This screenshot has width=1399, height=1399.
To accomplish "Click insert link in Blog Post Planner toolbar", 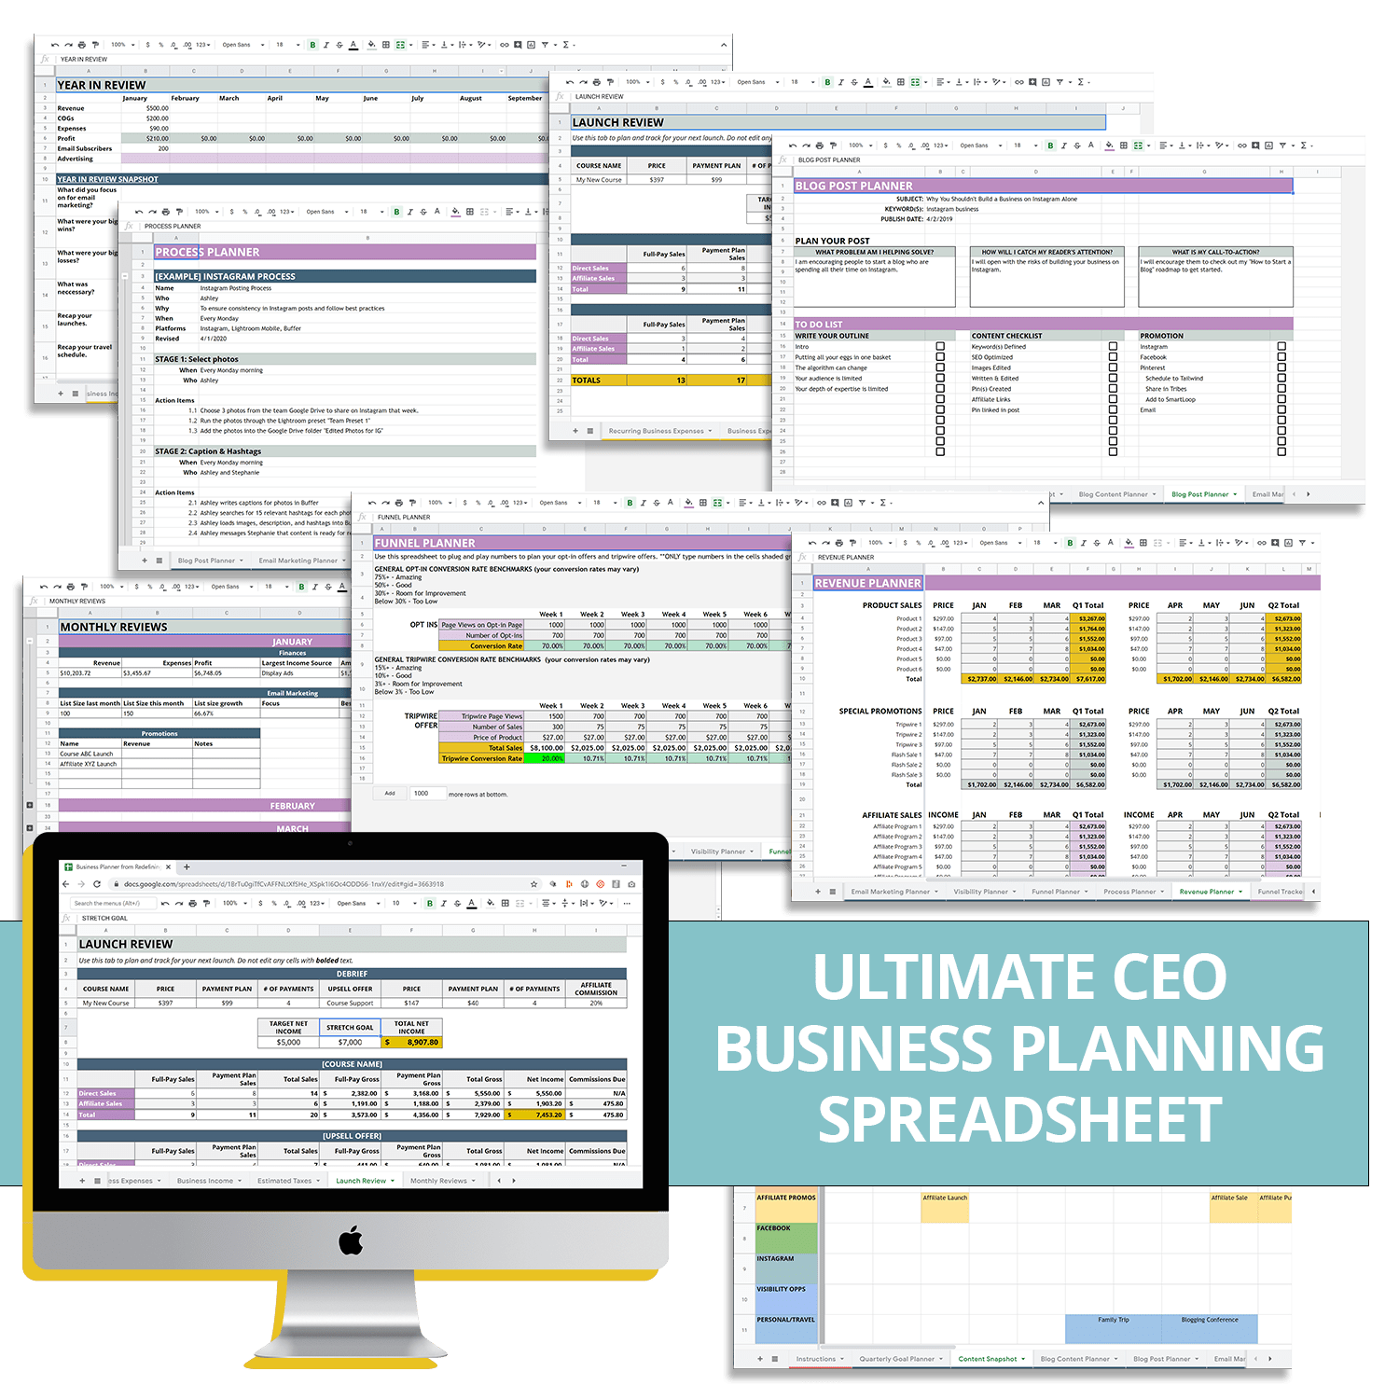I will 1241,145.
